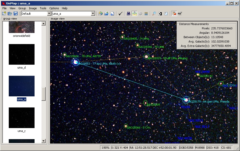Click Avg. Galactic value 102.02091038
Image resolution: width=240 pixels, height=151 pixels.
[x=220, y=41]
